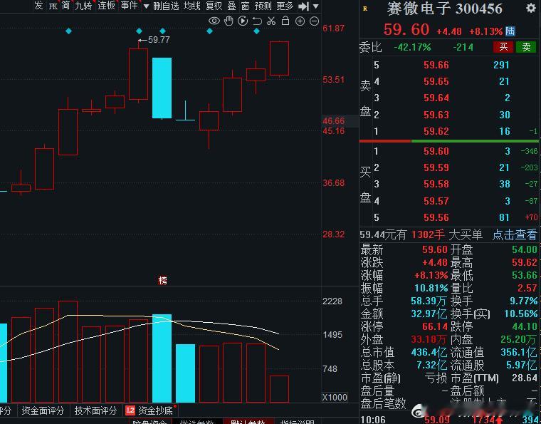Click the 发 toolbar button
This screenshot has width=541, height=424.
(38, 6)
